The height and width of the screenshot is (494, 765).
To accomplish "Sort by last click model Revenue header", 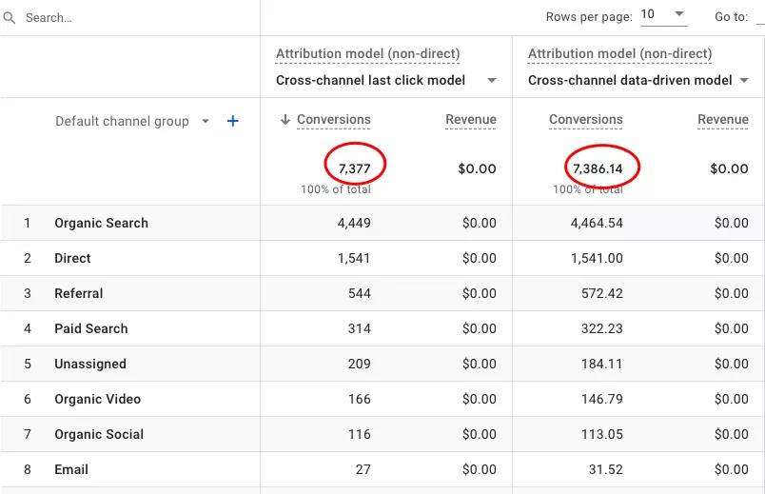I will coord(471,120).
